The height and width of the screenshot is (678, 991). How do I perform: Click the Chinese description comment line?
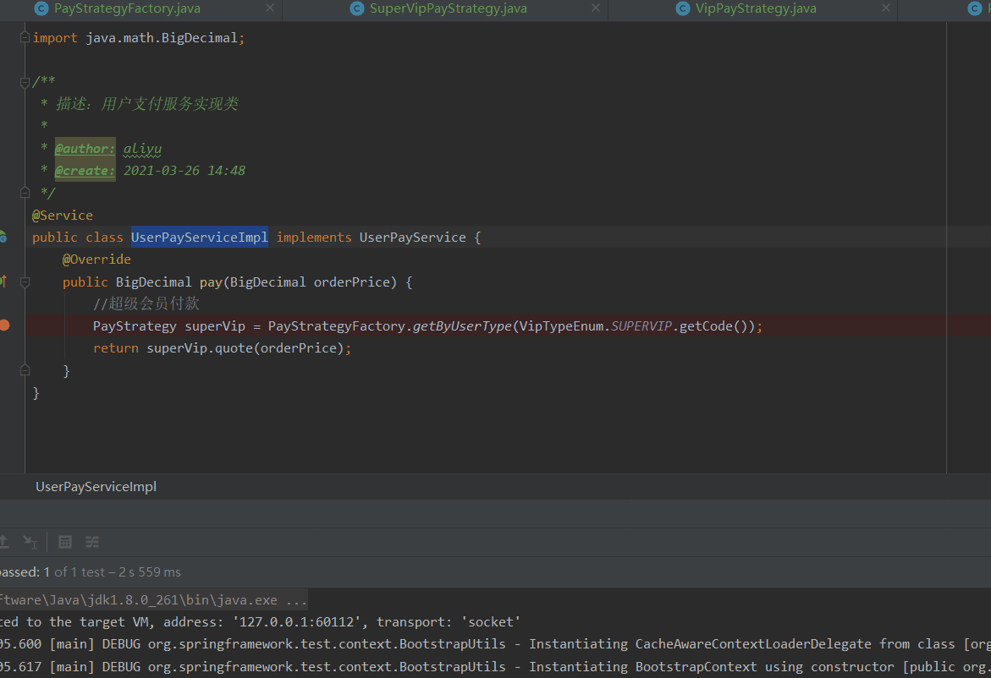(x=146, y=103)
